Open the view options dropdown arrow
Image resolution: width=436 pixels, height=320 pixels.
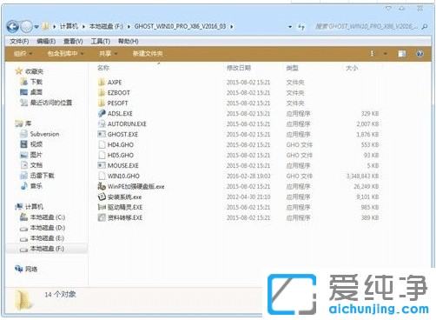coord(386,54)
